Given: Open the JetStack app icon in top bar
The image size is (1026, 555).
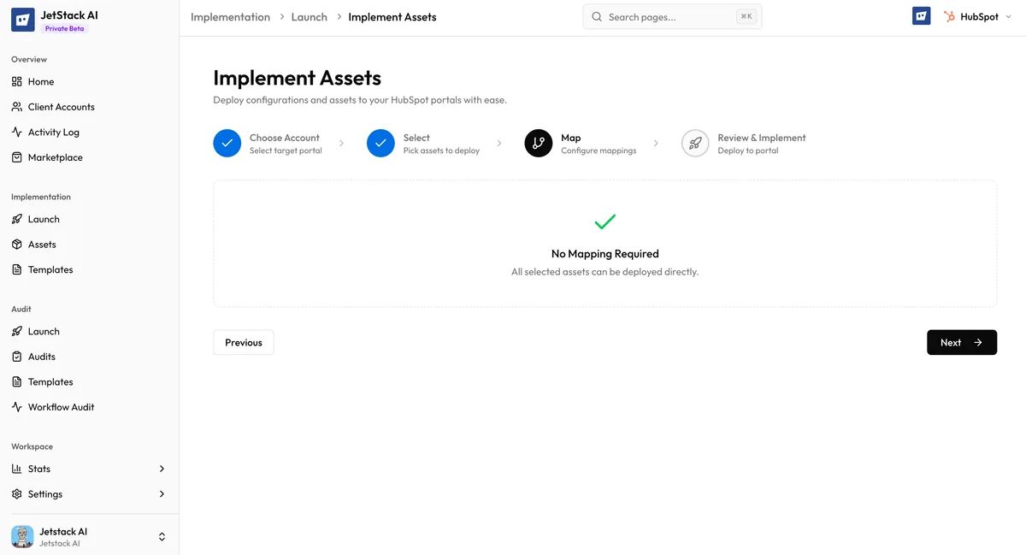Looking at the screenshot, I should [x=921, y=15].
